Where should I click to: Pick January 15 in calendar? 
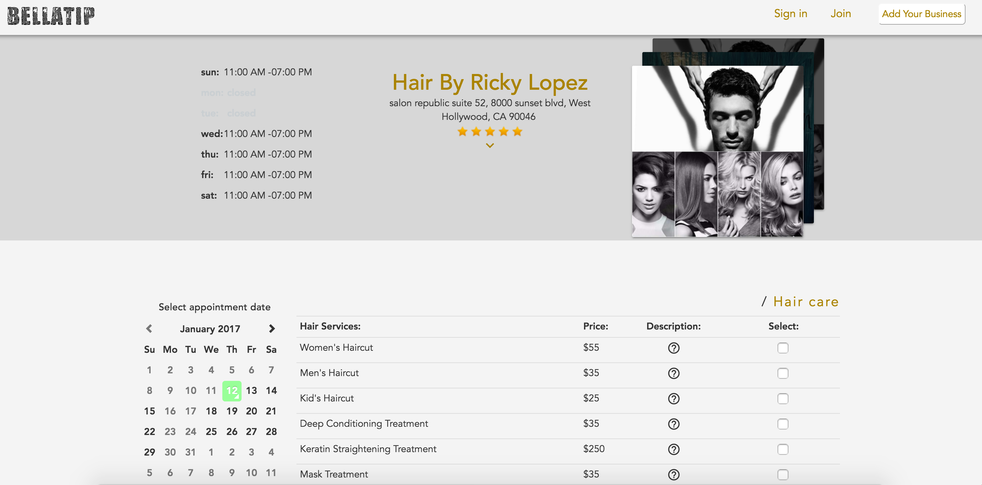click(x=150, y=411)
